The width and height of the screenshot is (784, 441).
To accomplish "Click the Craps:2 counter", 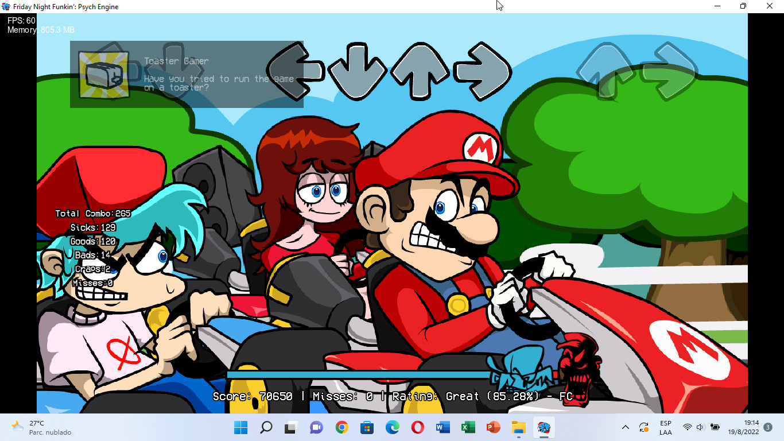I will (x=93, y=269).
